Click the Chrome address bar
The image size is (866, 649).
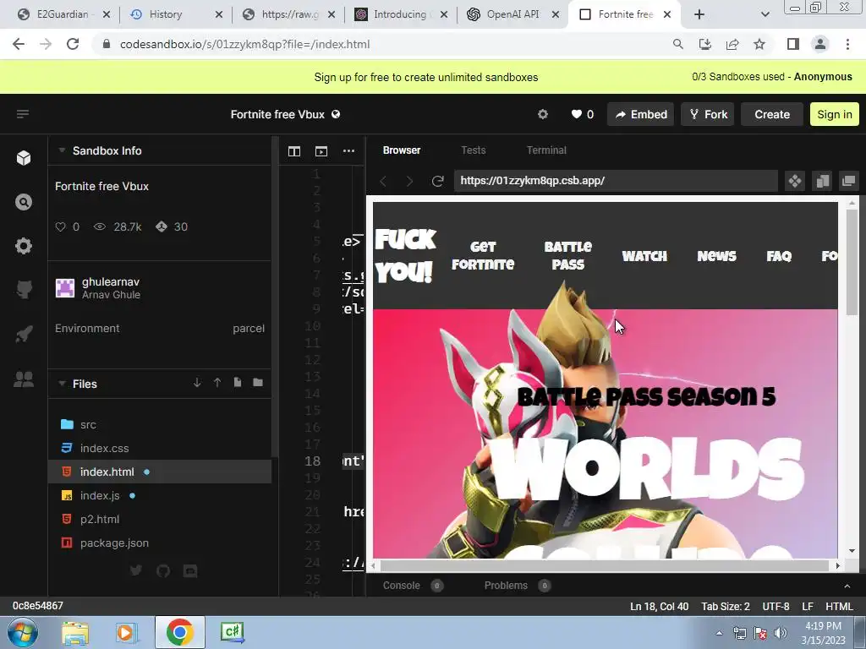point(381,44)
